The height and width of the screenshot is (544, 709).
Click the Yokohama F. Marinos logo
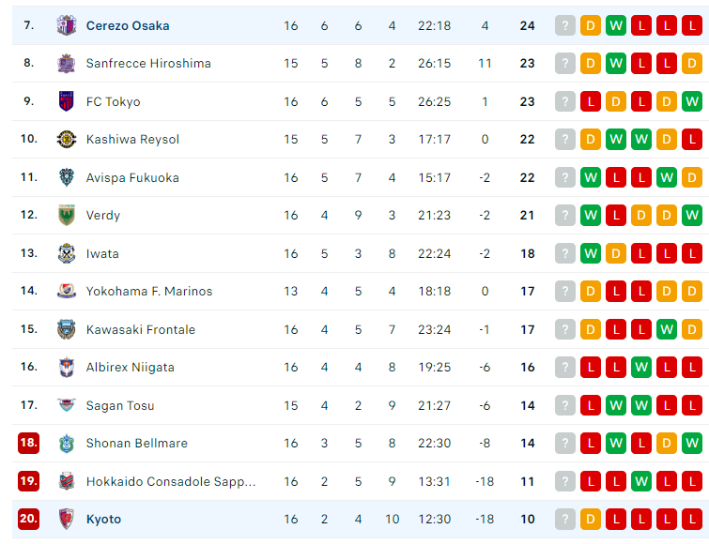point(67,291)
